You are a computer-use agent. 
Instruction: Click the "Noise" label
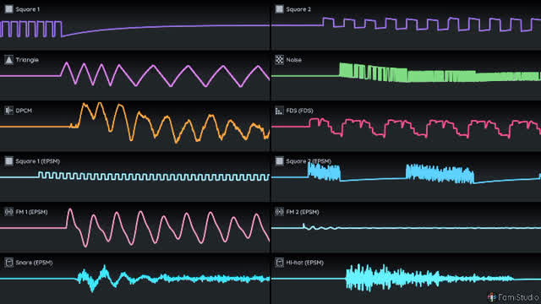click(293, 60)
